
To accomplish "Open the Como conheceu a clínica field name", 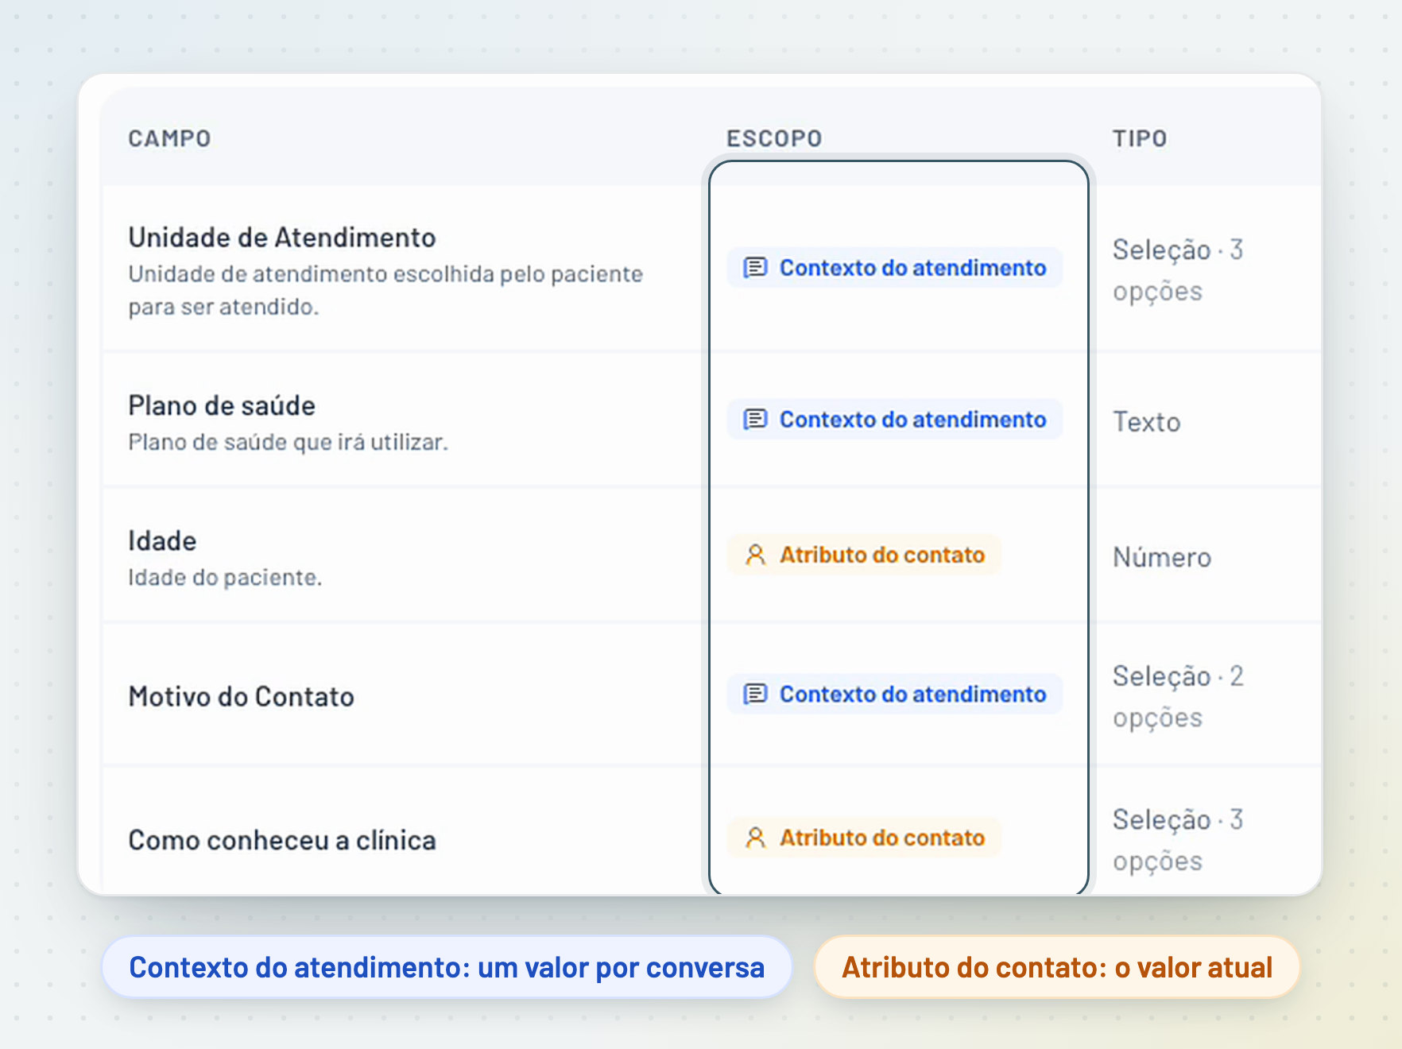I will [x=282, y=840].
